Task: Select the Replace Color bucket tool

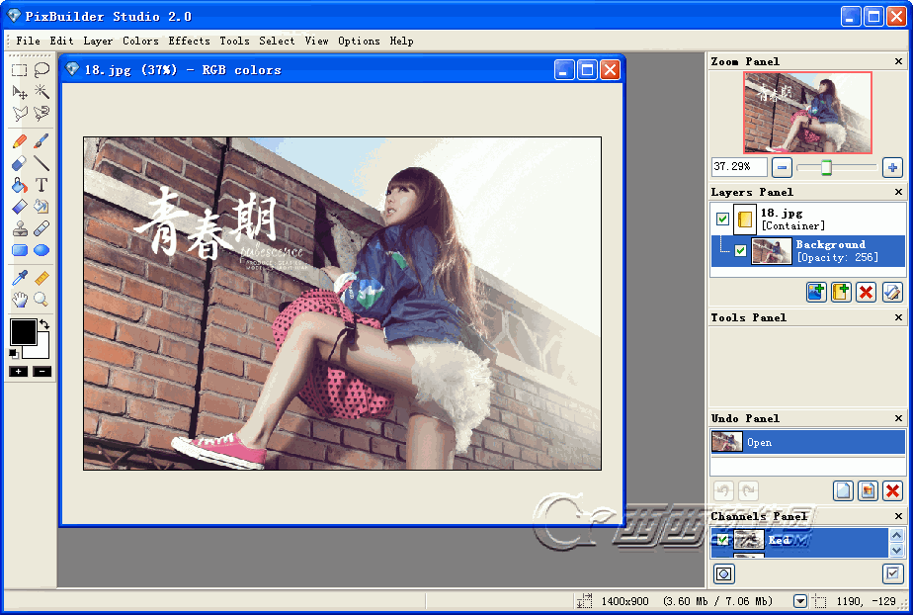Action: point(41,207)
